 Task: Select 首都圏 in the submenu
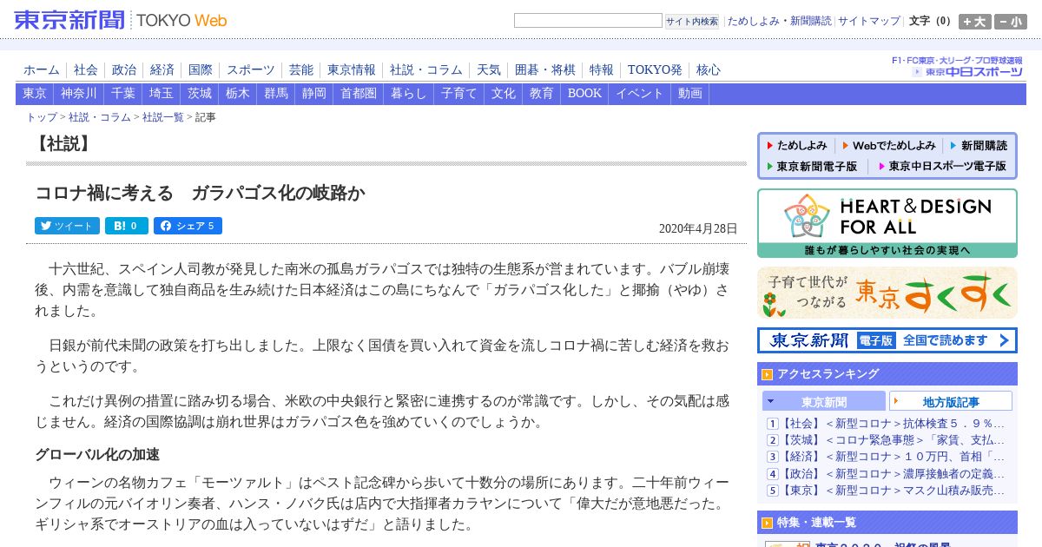coord(359,94)
